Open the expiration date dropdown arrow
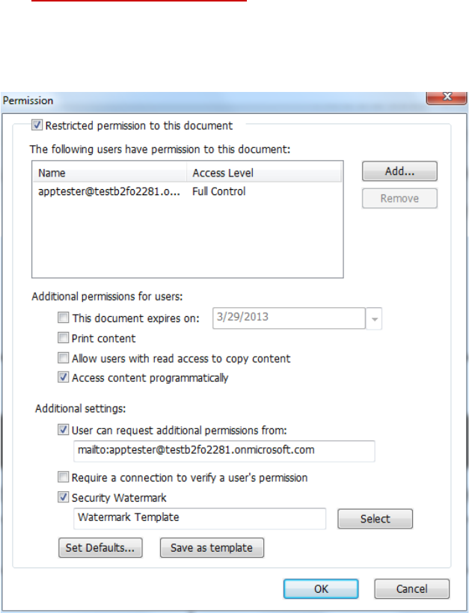 (x=375, y=318)
